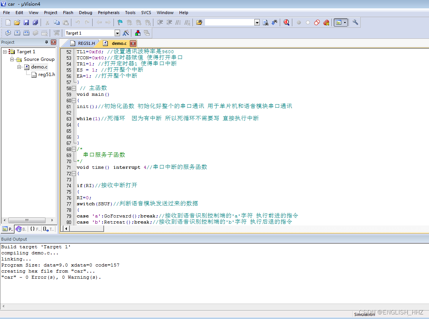Image resolution: width=429 pixels, height=319 pixels.
Task: Open the Tools menu
Action: coord(130,13)
